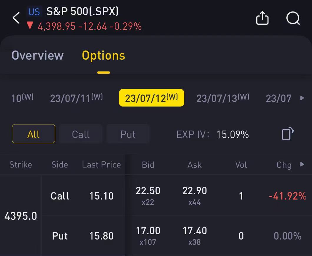Expand more expiration dates arrow

coord(302,98)
